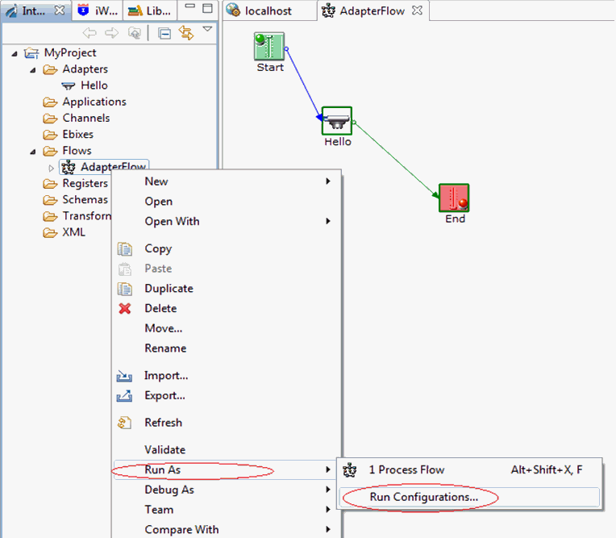Click the Refresh menu icon
Viewport: 616px width, 538px height.
[124, 423]
